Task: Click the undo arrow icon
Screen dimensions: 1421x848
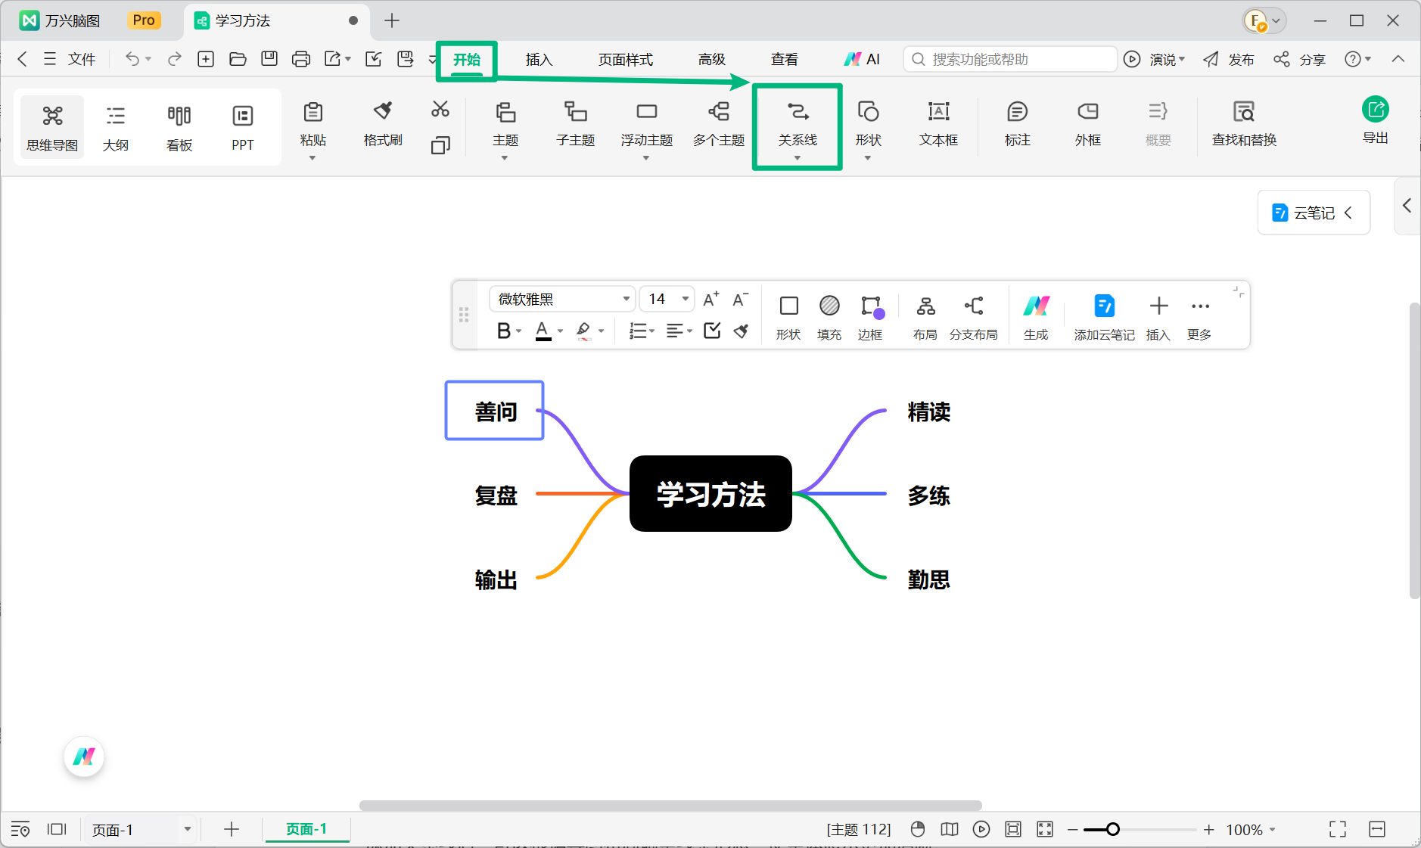Action: point(132,59)
